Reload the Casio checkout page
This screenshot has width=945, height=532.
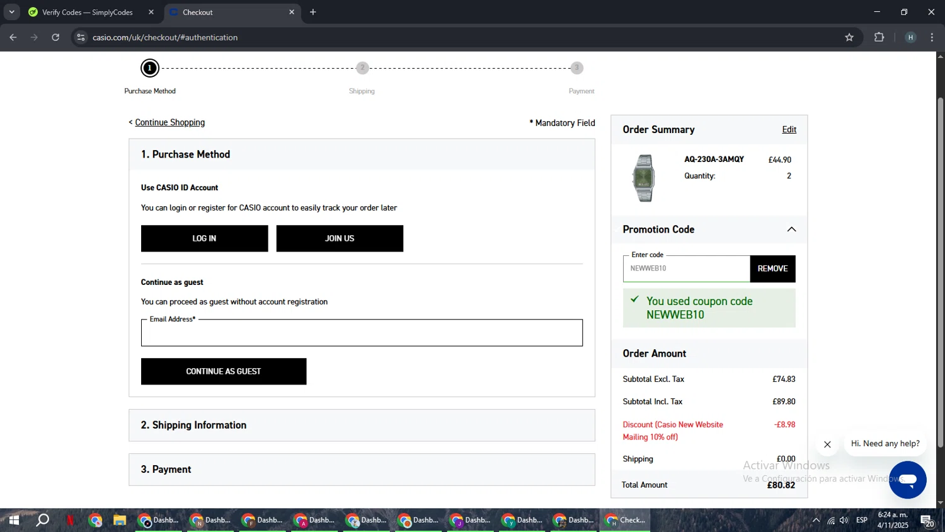tap(55, 37)
